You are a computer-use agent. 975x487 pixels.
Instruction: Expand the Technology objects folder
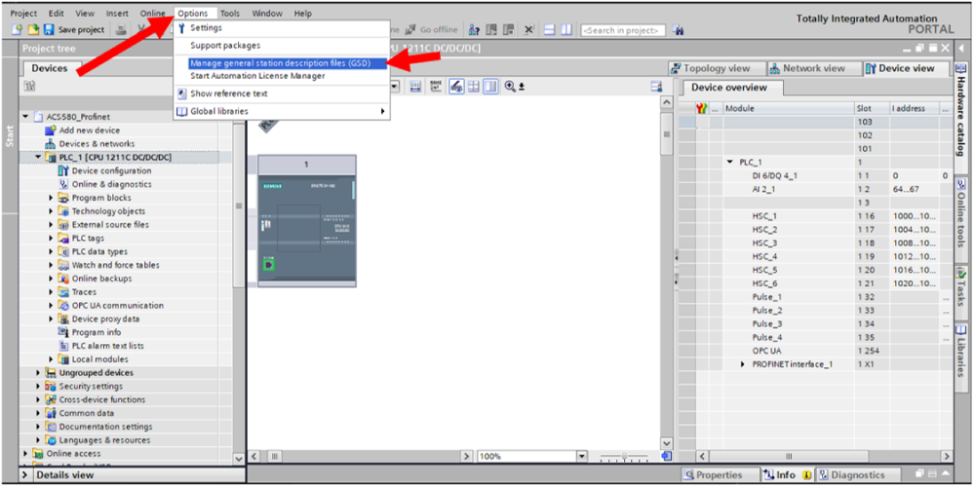[x=51, y=211]
